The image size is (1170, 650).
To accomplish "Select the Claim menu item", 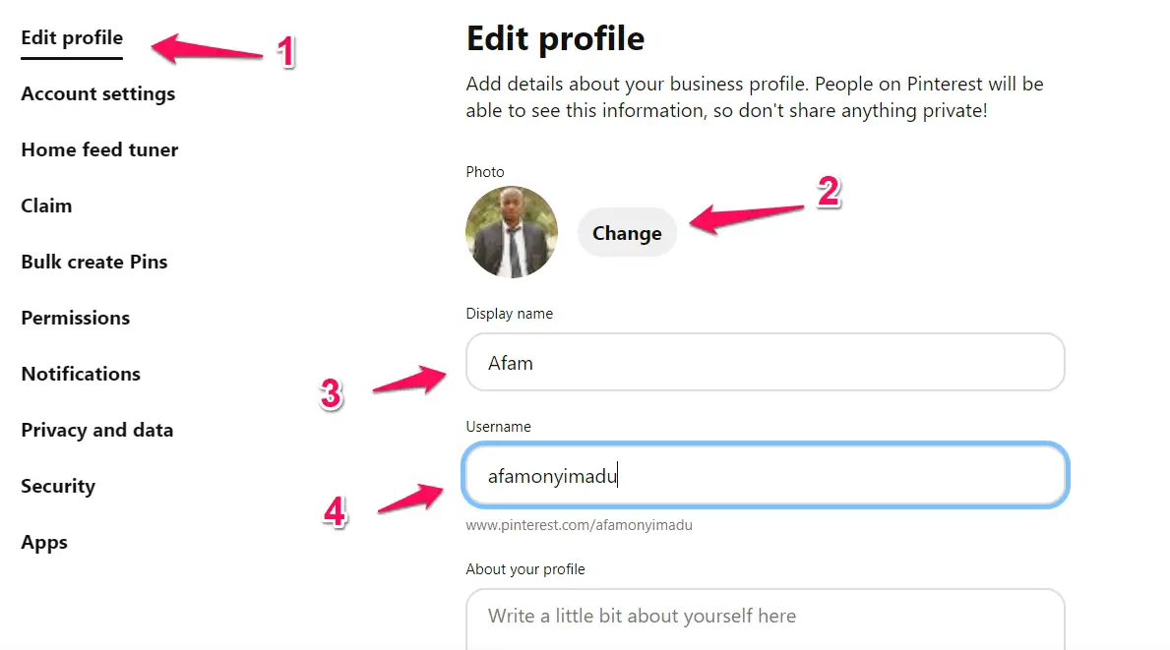I will (46, 206).
